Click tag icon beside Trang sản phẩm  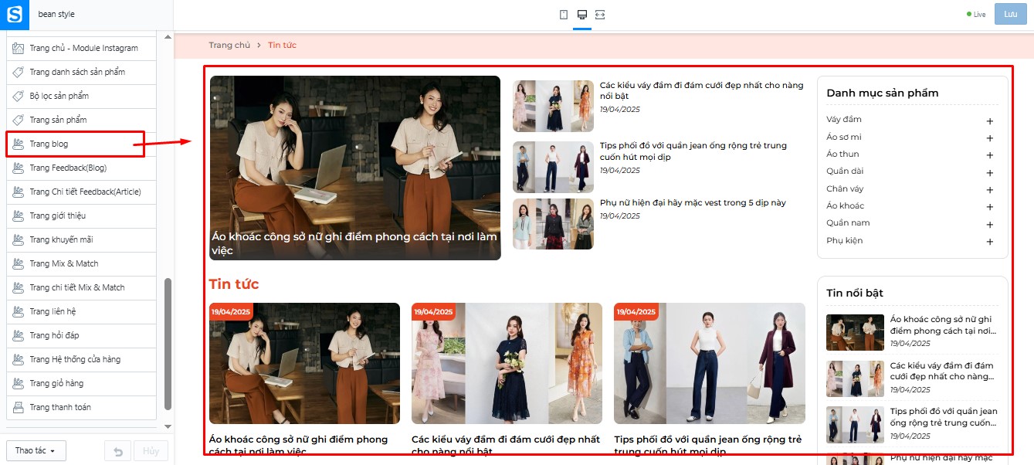(x=19, y=120)
